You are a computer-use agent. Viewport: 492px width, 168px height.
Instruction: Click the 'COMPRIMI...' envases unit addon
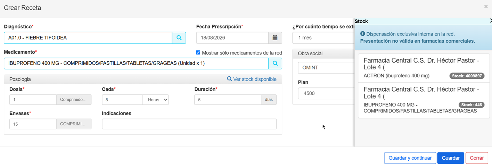[x=74, y=124]
